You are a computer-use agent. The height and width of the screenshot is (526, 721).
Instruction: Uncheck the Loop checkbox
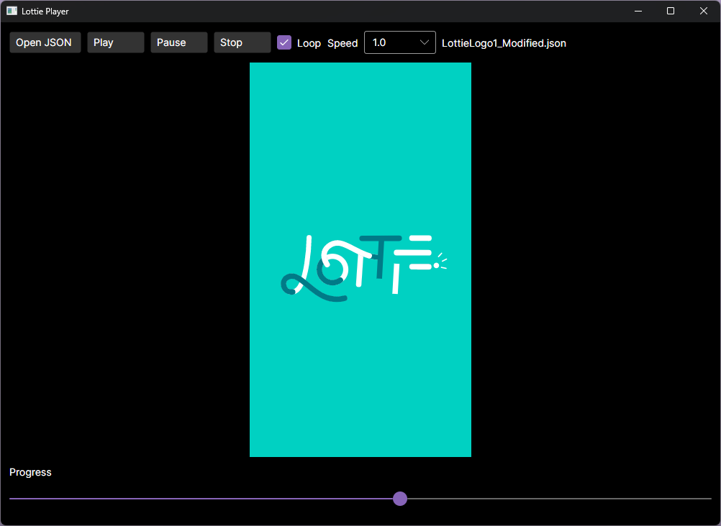click(284, 42)
